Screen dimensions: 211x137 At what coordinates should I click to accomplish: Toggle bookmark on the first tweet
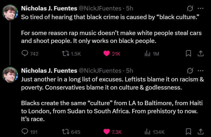point(188,54)
